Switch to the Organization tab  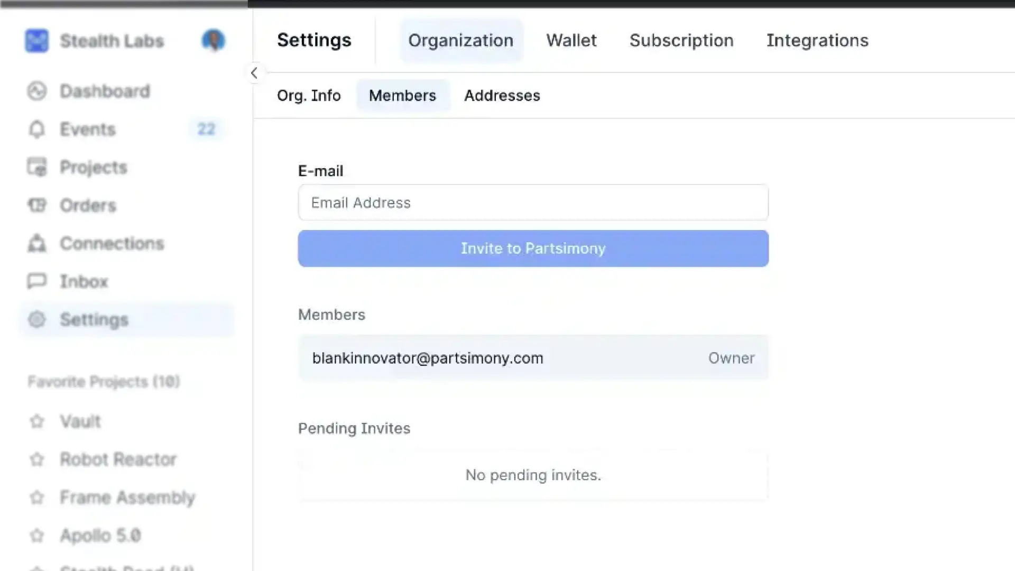click(461, 41)
